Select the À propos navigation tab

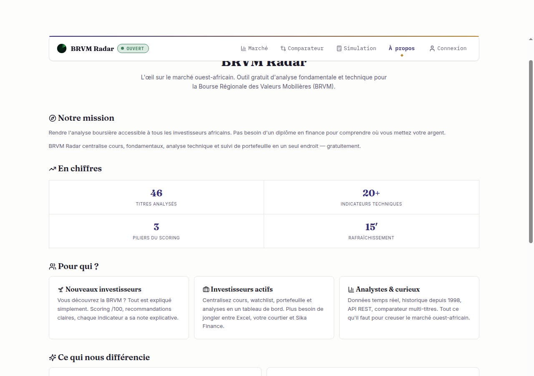coord(402,48)
